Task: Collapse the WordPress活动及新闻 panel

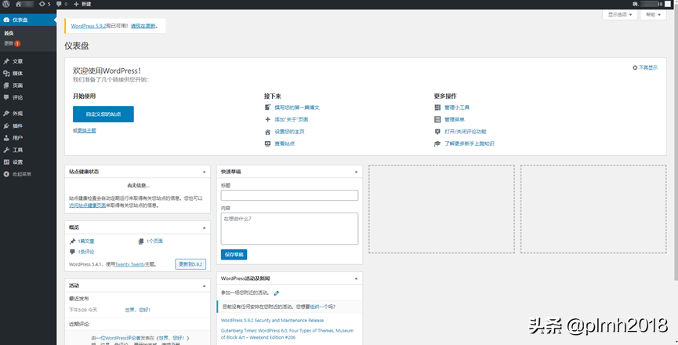Action: [x=356, y=279]
